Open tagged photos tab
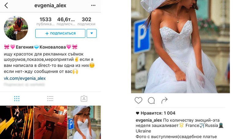 (84, 98)
